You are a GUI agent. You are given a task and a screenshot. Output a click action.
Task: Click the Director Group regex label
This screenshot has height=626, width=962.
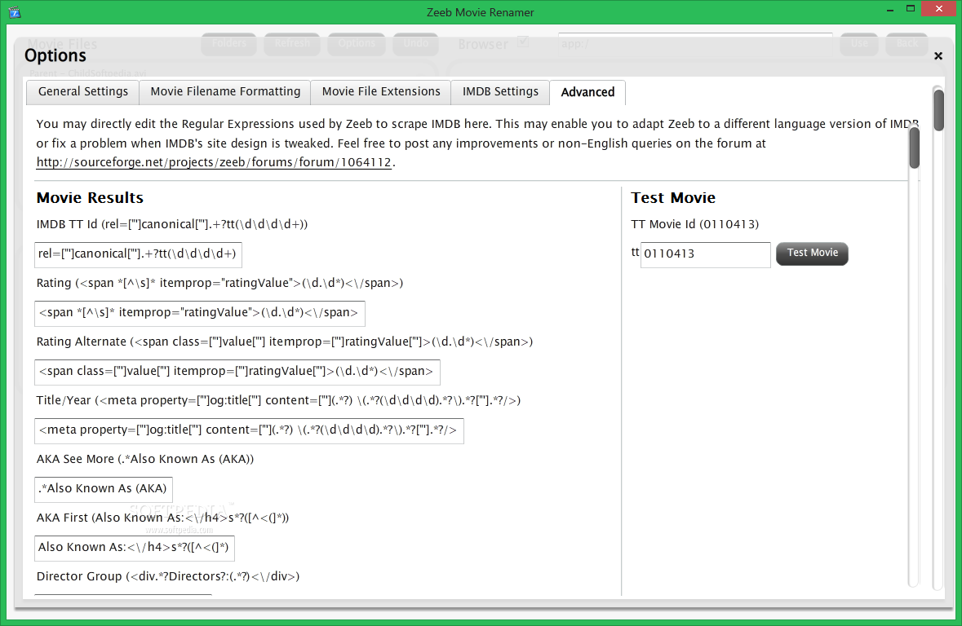(x=167, y=576)
